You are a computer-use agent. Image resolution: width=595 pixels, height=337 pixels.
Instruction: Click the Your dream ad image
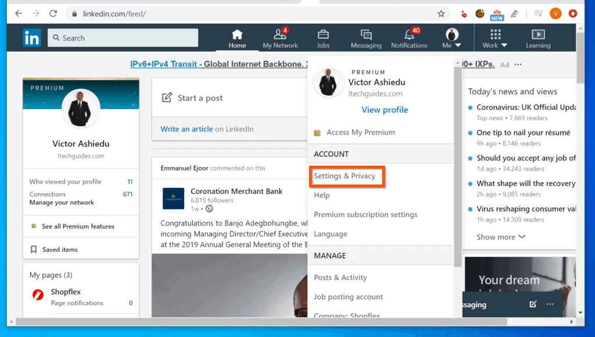pyautogui.click(x=520, y=274)
